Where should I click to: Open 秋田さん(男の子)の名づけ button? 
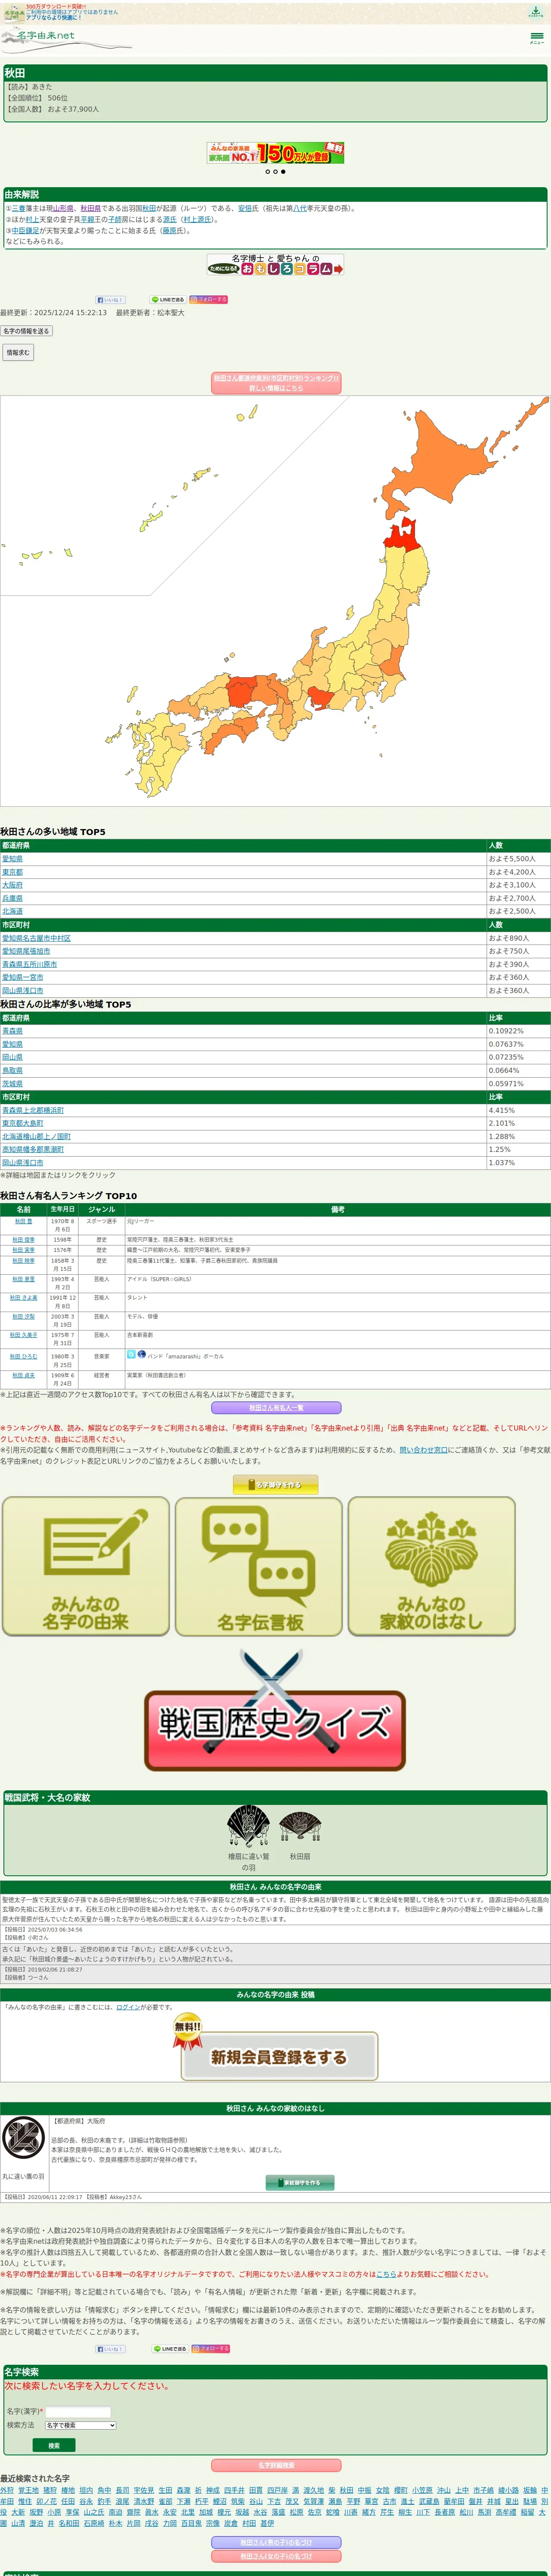tap(276, 2542)
